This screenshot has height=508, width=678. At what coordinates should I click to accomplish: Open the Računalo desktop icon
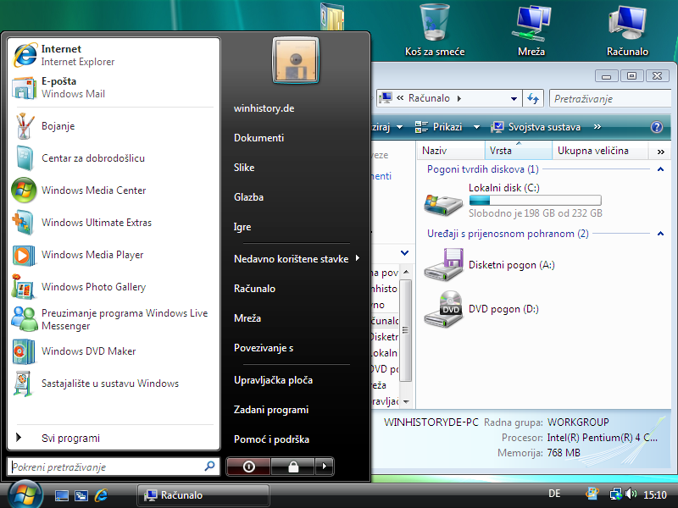(x=627, y=30)
